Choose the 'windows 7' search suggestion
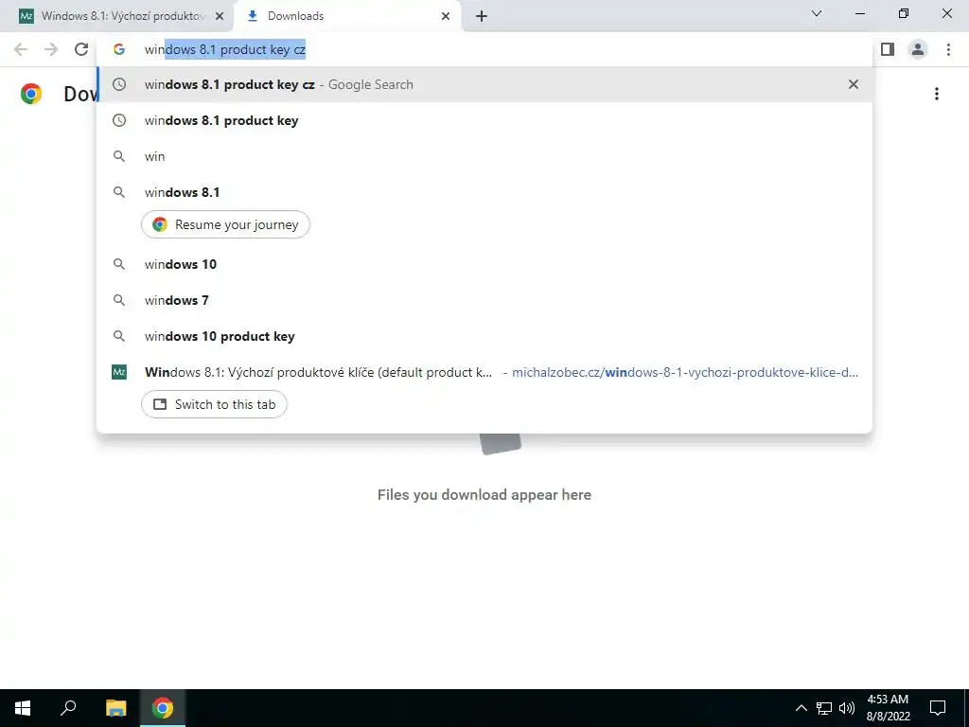This screenshot has height=727, width=969. 484,300
